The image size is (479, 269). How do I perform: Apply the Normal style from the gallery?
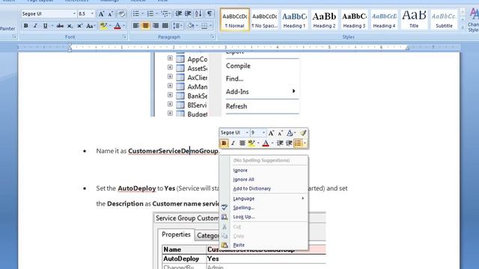point(234,19)
